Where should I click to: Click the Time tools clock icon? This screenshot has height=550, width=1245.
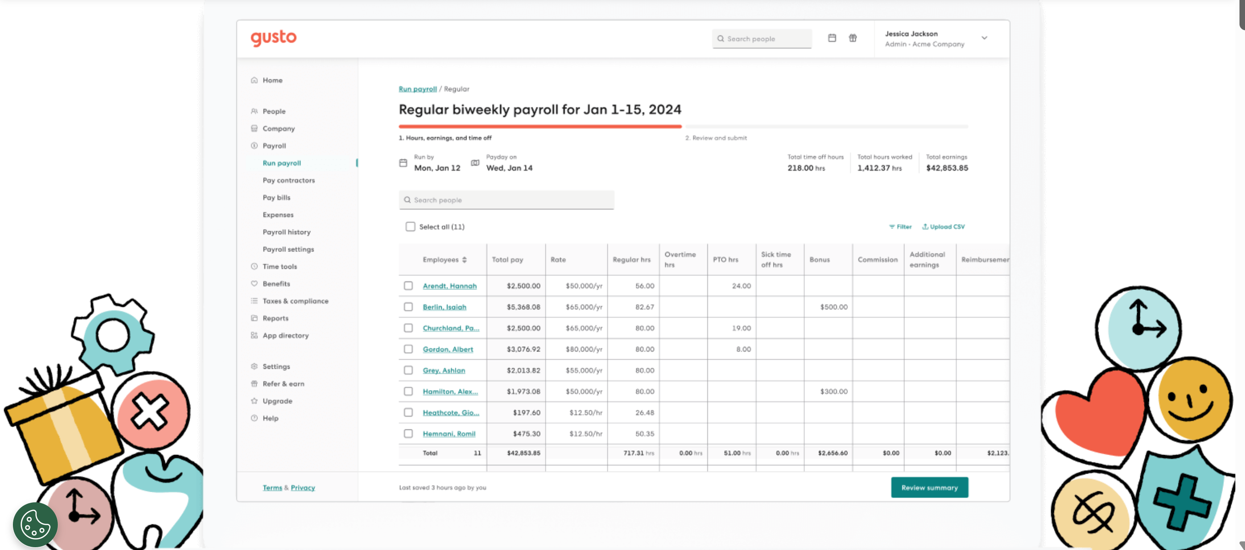tap(254, 267)
